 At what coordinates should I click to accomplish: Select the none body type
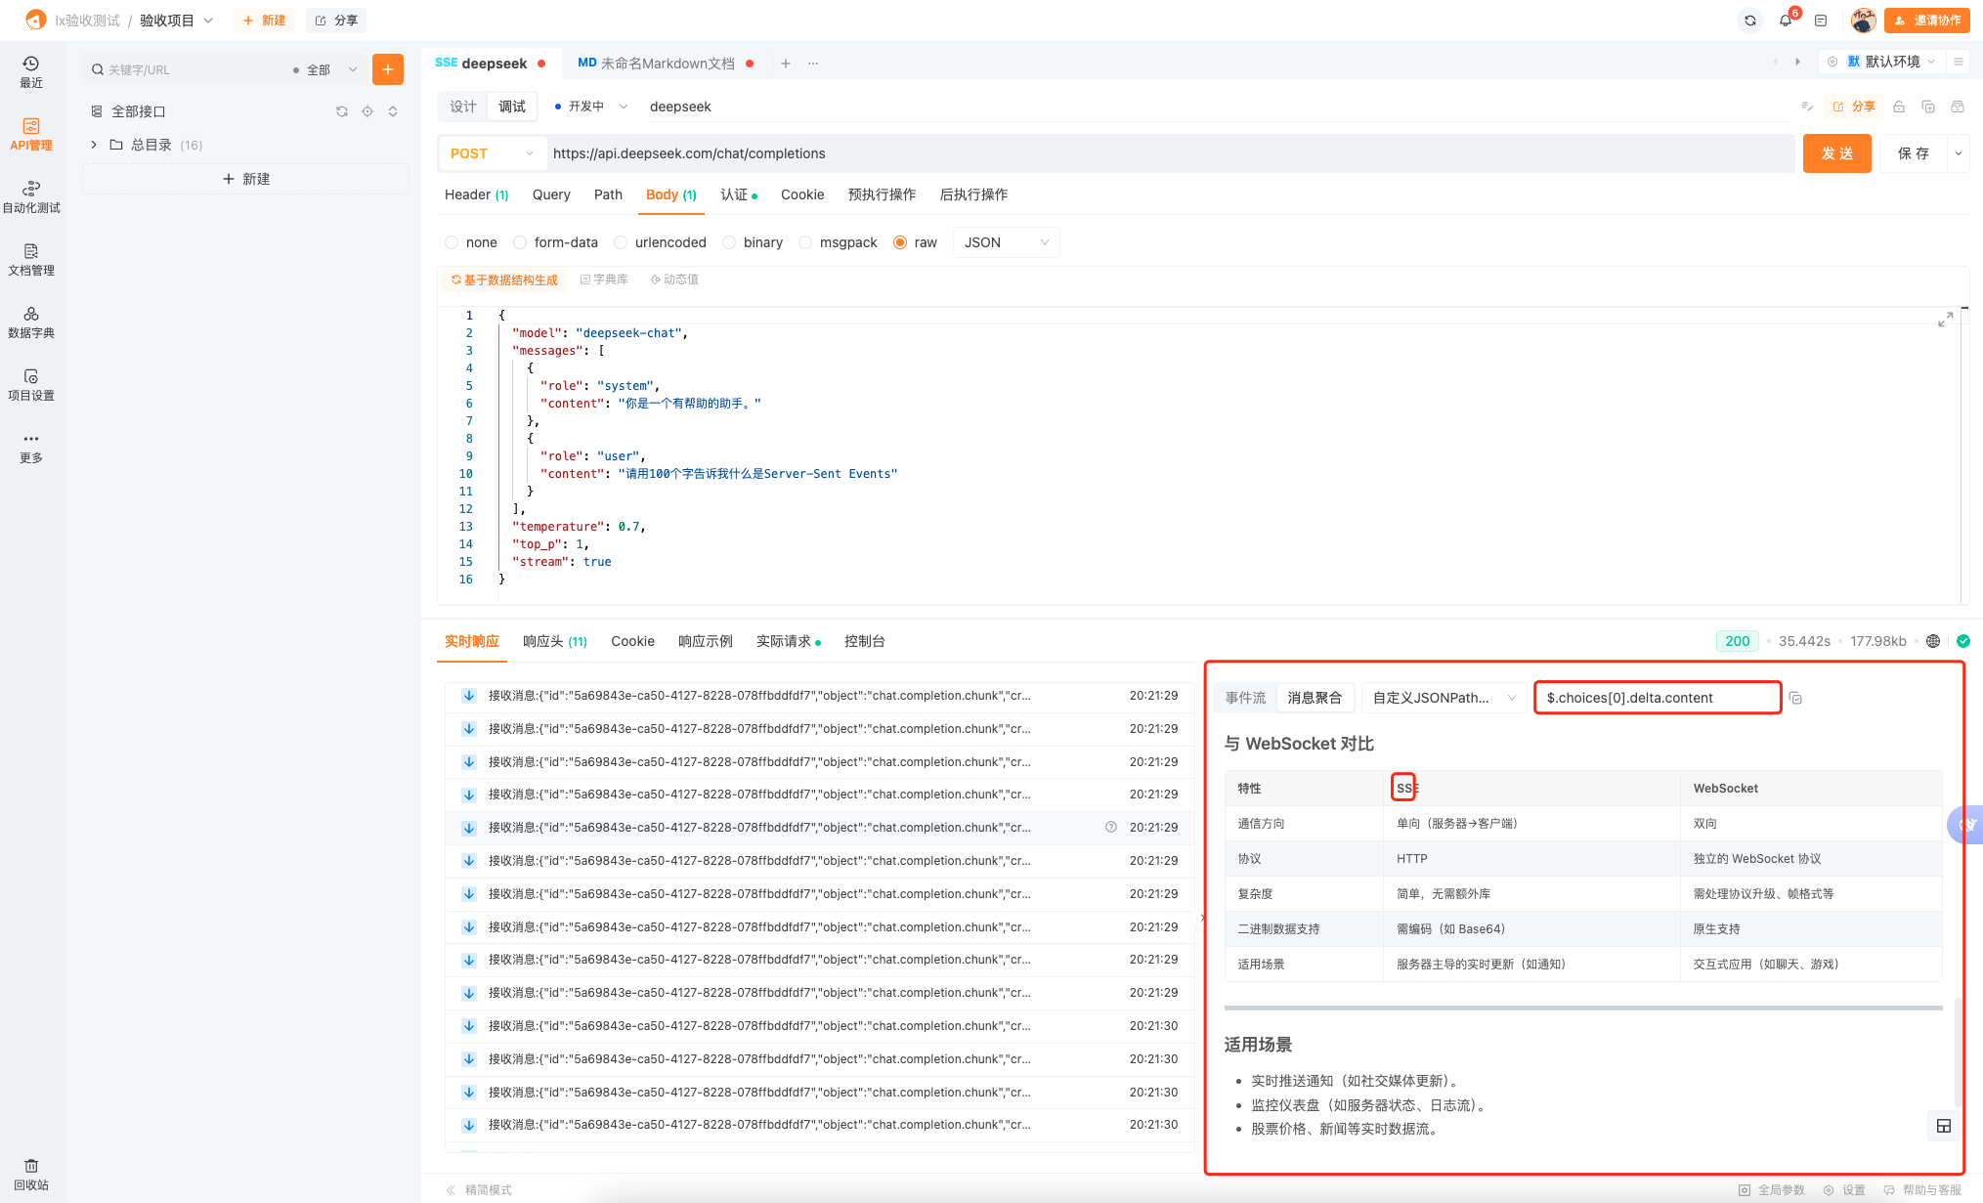pyautogui.click(x=470, y=242)
